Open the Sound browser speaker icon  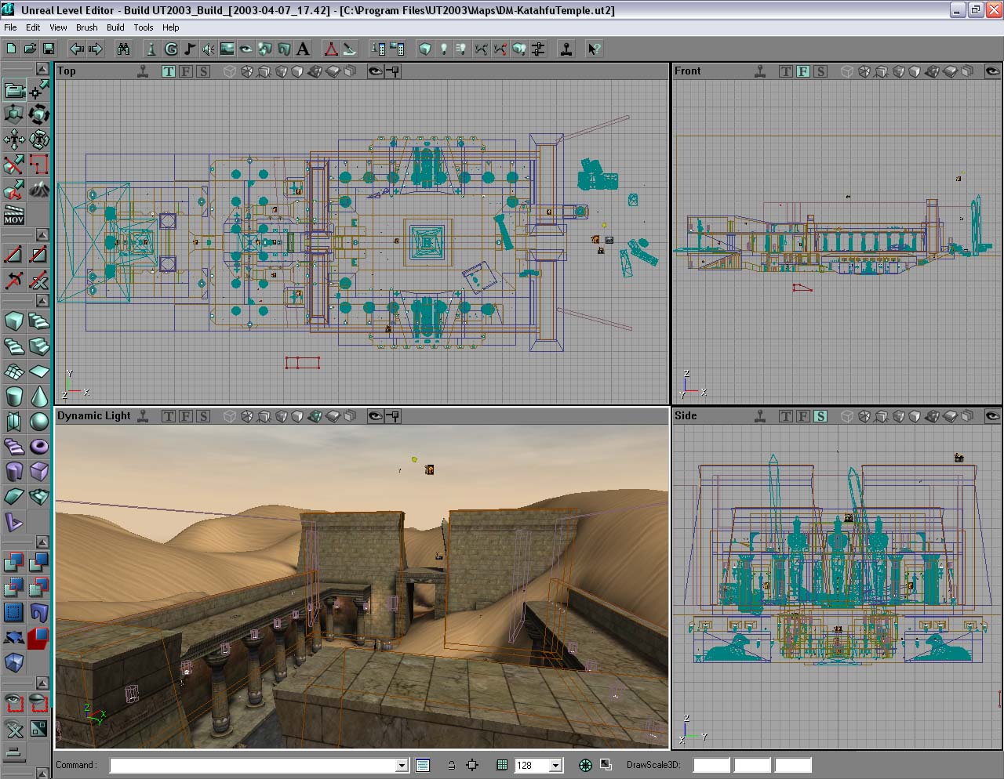pyautogui.click(x=209, y=49)
